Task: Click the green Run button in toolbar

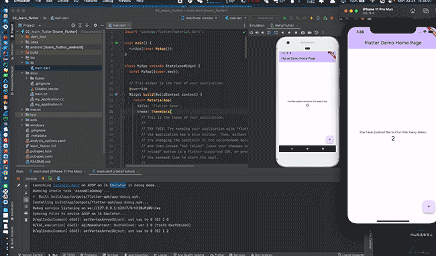Action: point(284,18)
